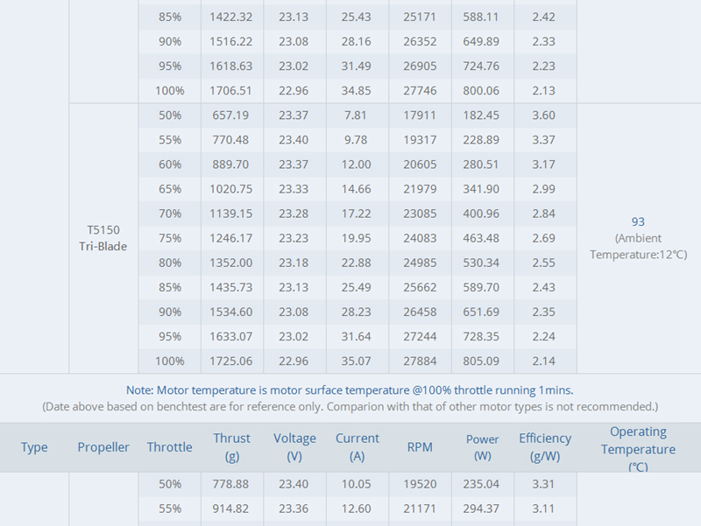The image size is (701, 526).
Task: Select thrust value 778.88
Action: [x=230, y=484]
